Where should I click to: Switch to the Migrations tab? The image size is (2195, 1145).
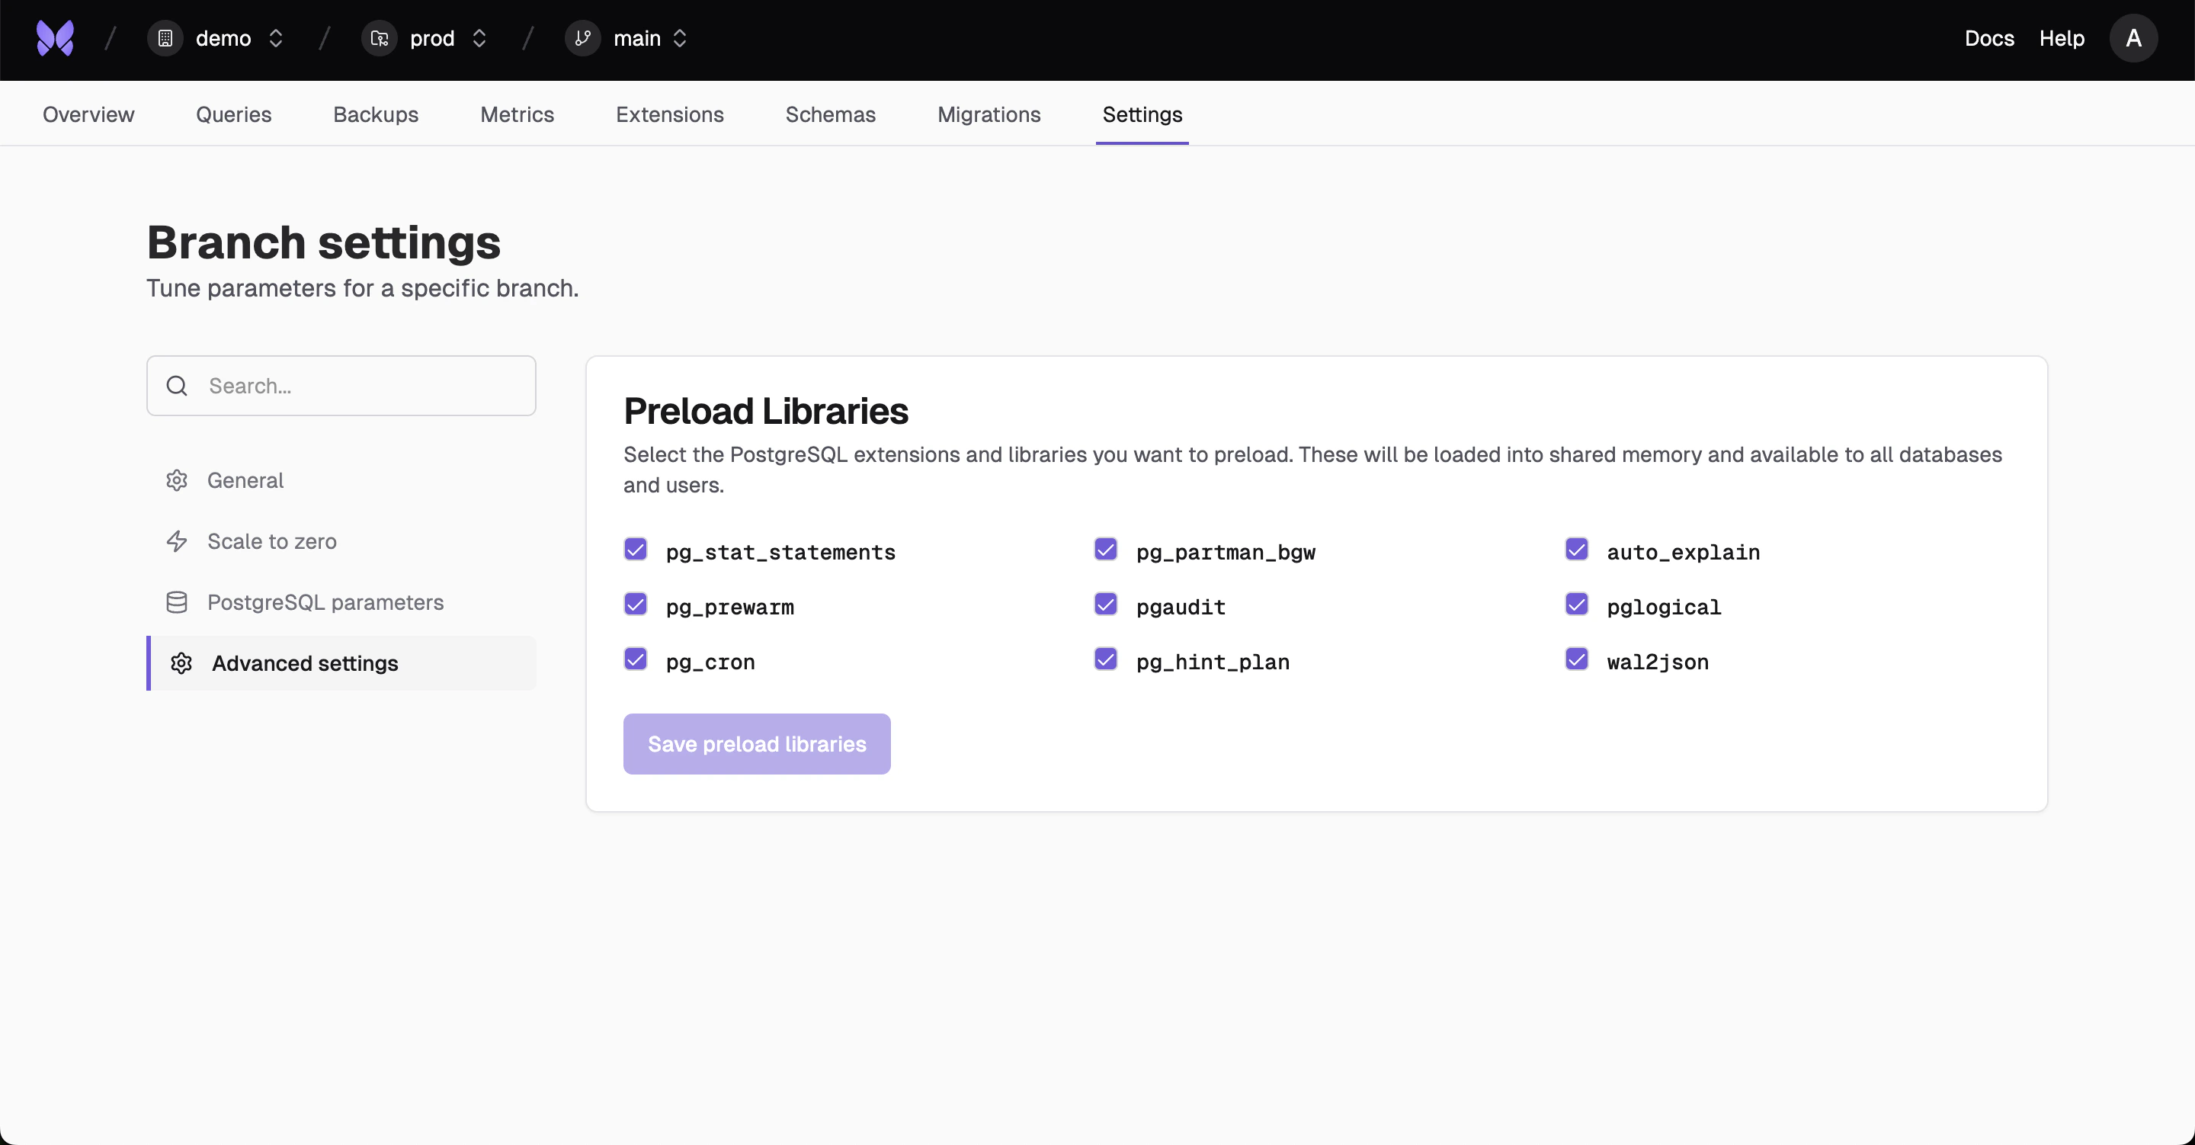pos(989,114)
